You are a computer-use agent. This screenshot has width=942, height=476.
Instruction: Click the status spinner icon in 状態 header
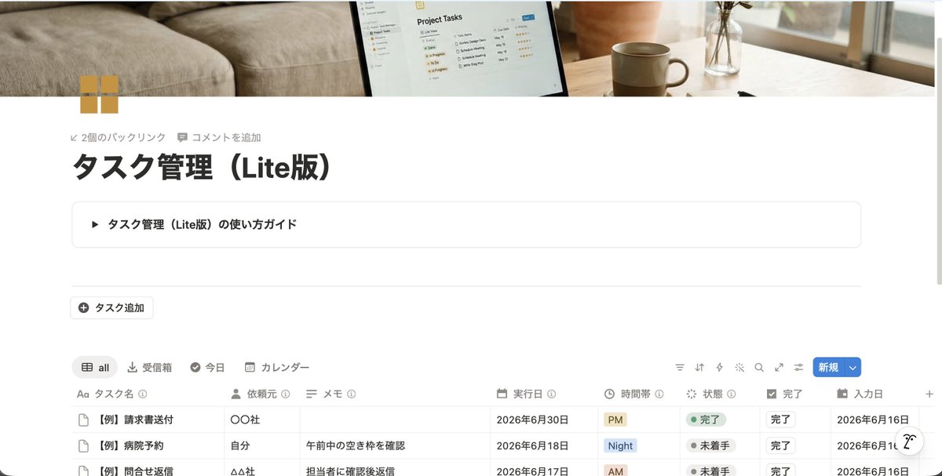[692, 394]
